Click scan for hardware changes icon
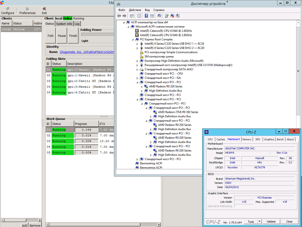The image size is (302, 227). click(159, 16)
